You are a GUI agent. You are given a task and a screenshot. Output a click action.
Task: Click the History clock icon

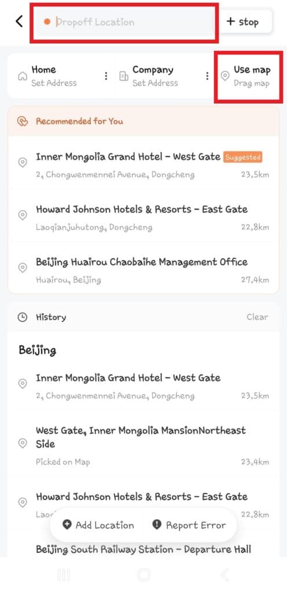[x=23, y=317]
